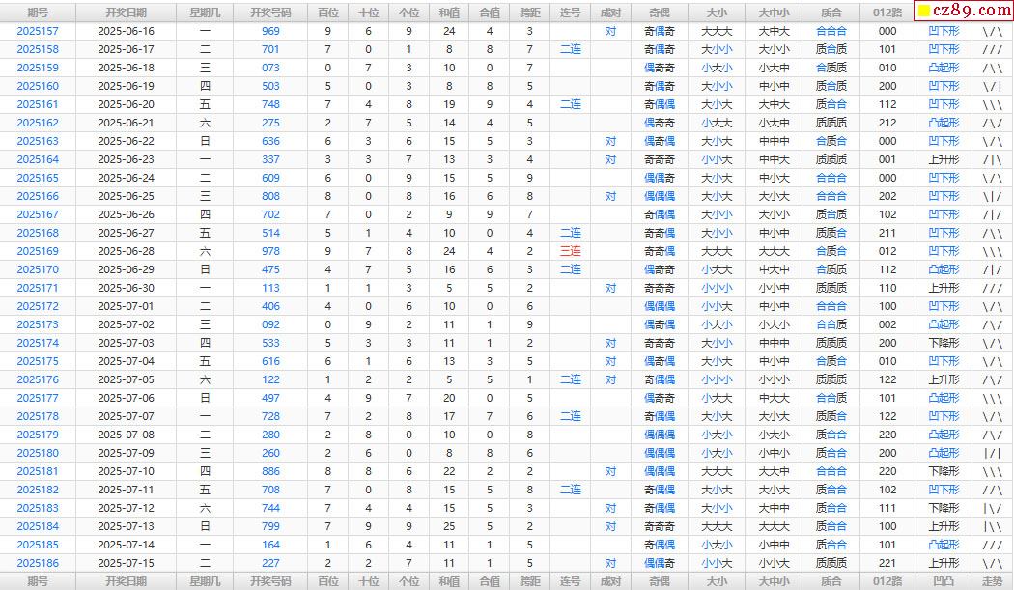Click date 2025-06-16
The image size is (1014, 590).
[126, 31]
